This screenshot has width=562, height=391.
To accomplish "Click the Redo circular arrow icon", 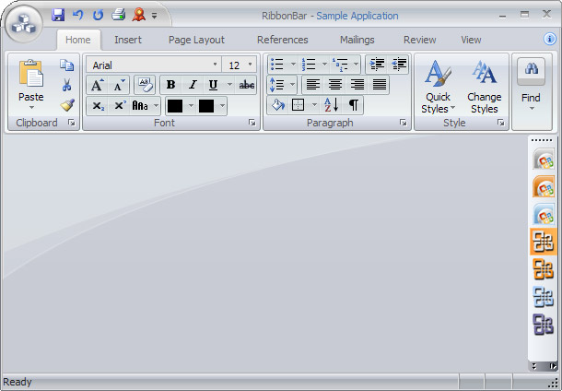I will 98,15.
